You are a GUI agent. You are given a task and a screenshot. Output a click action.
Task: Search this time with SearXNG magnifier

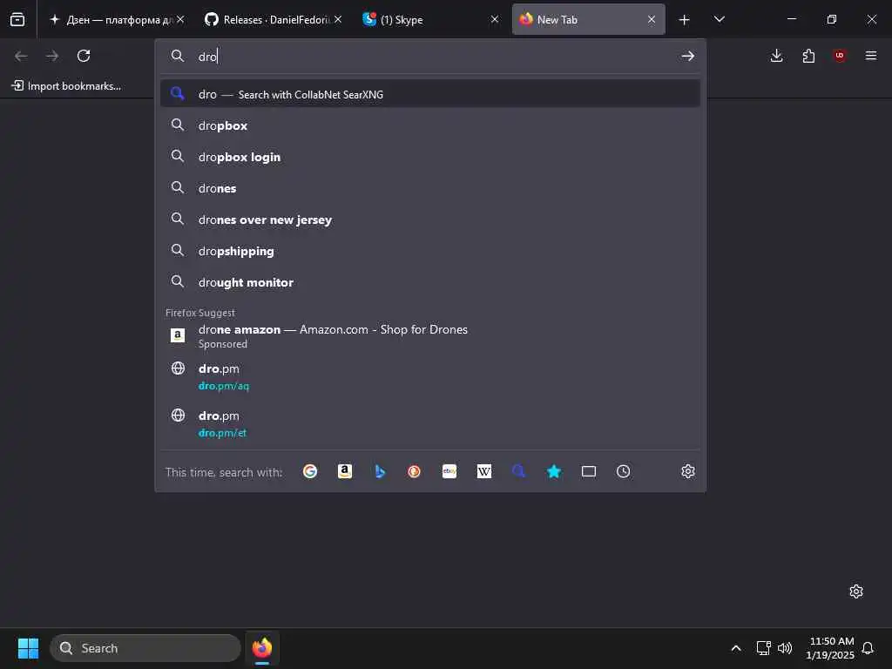tap(519, 471)
